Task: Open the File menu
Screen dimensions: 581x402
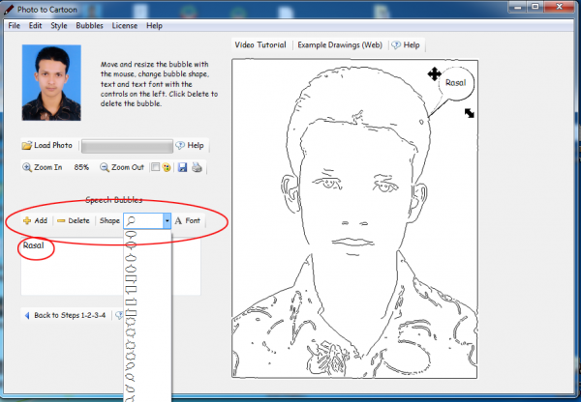Action: [x=15, y=25]
